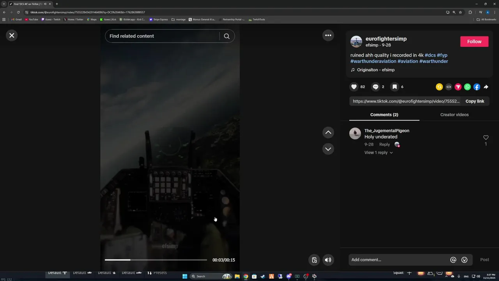
Task: Open the Chrome extensions menu
Action: point(470,12)
